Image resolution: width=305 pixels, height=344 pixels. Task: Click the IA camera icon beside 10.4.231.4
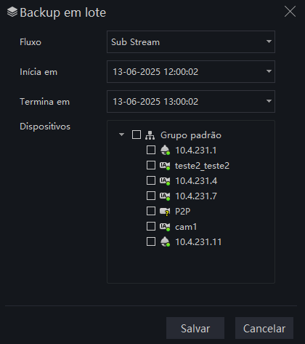pyautogui.click(x=165, y=181)
